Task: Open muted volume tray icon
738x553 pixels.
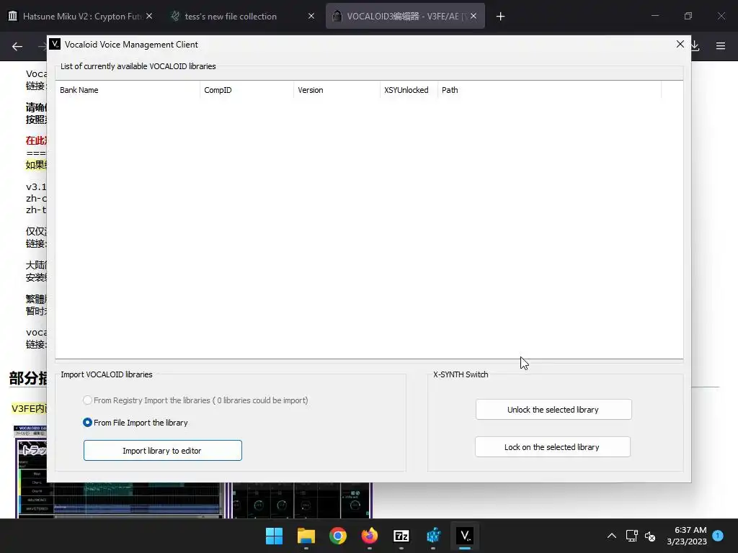Action: [650, 536]
